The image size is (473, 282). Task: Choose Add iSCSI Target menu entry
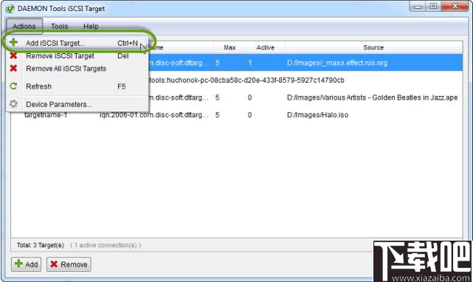[x=77, y=43]
